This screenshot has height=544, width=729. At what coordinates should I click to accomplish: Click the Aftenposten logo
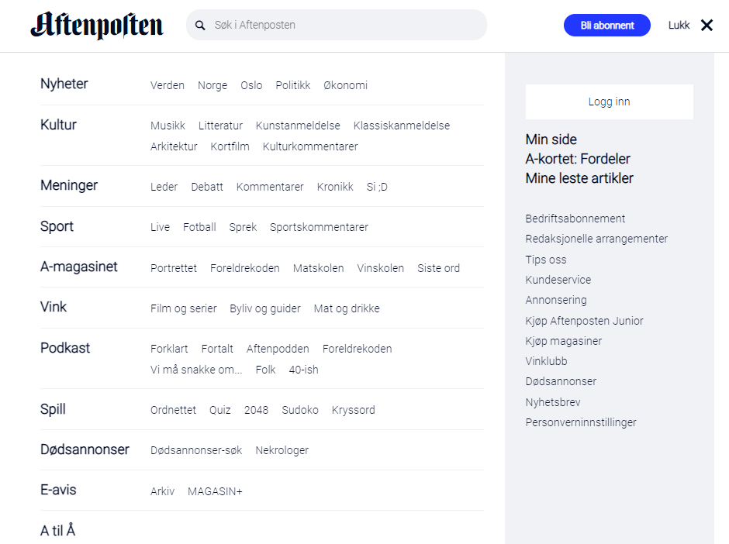tap(97, 26)
